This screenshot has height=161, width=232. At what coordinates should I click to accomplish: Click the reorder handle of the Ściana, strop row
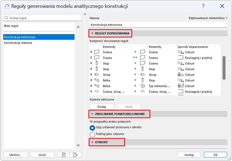tap(91, 91)
